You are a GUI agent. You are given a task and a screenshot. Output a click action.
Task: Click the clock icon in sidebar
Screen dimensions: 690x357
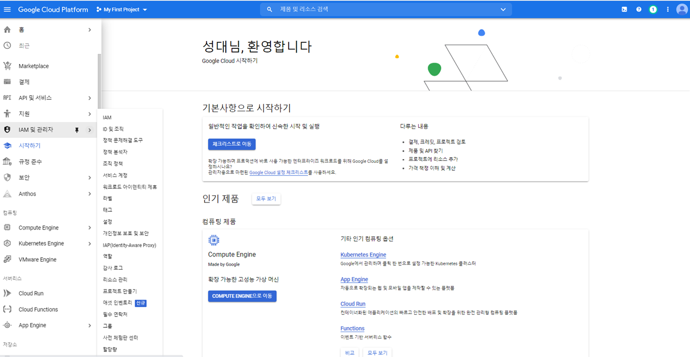[x=7, y=46]
